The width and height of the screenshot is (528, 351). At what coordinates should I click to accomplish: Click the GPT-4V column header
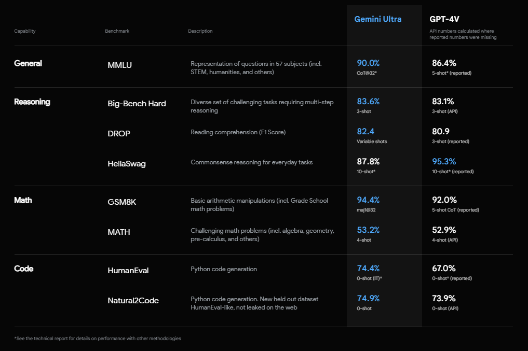tap(444, 19)
